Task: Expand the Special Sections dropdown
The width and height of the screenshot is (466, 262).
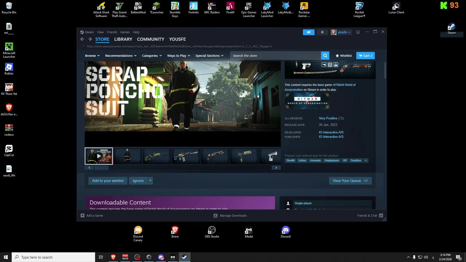Action: [x=209, y=56]
